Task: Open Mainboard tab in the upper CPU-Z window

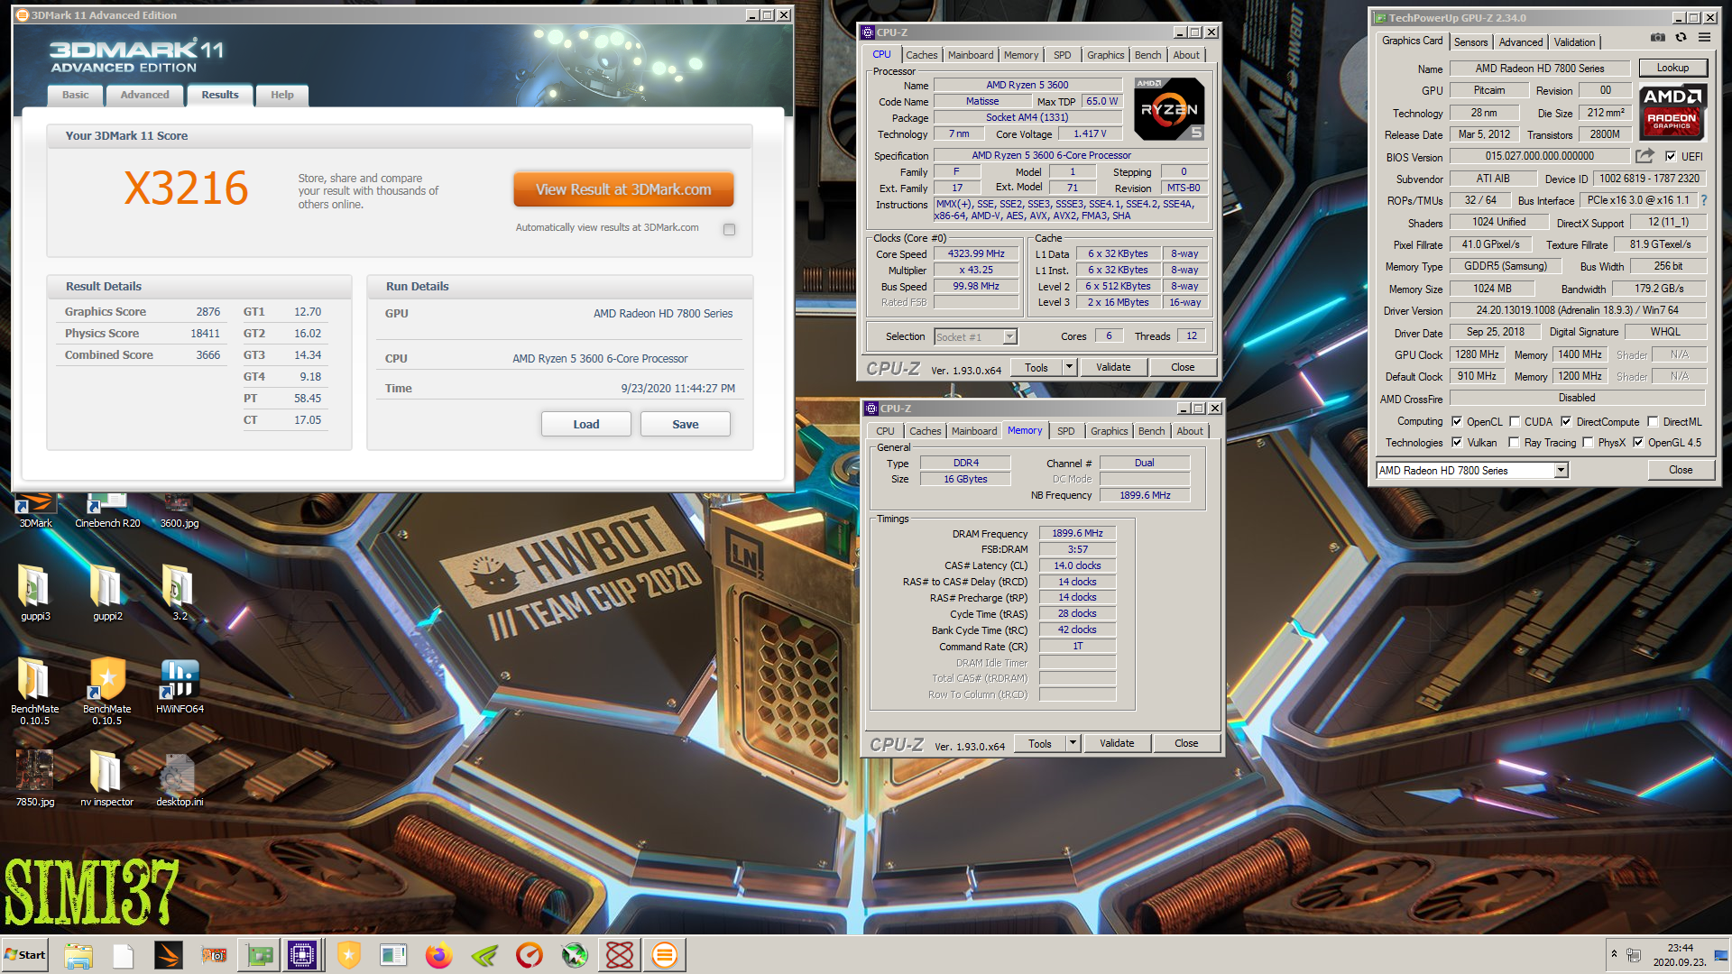Action: click(971, 55)
